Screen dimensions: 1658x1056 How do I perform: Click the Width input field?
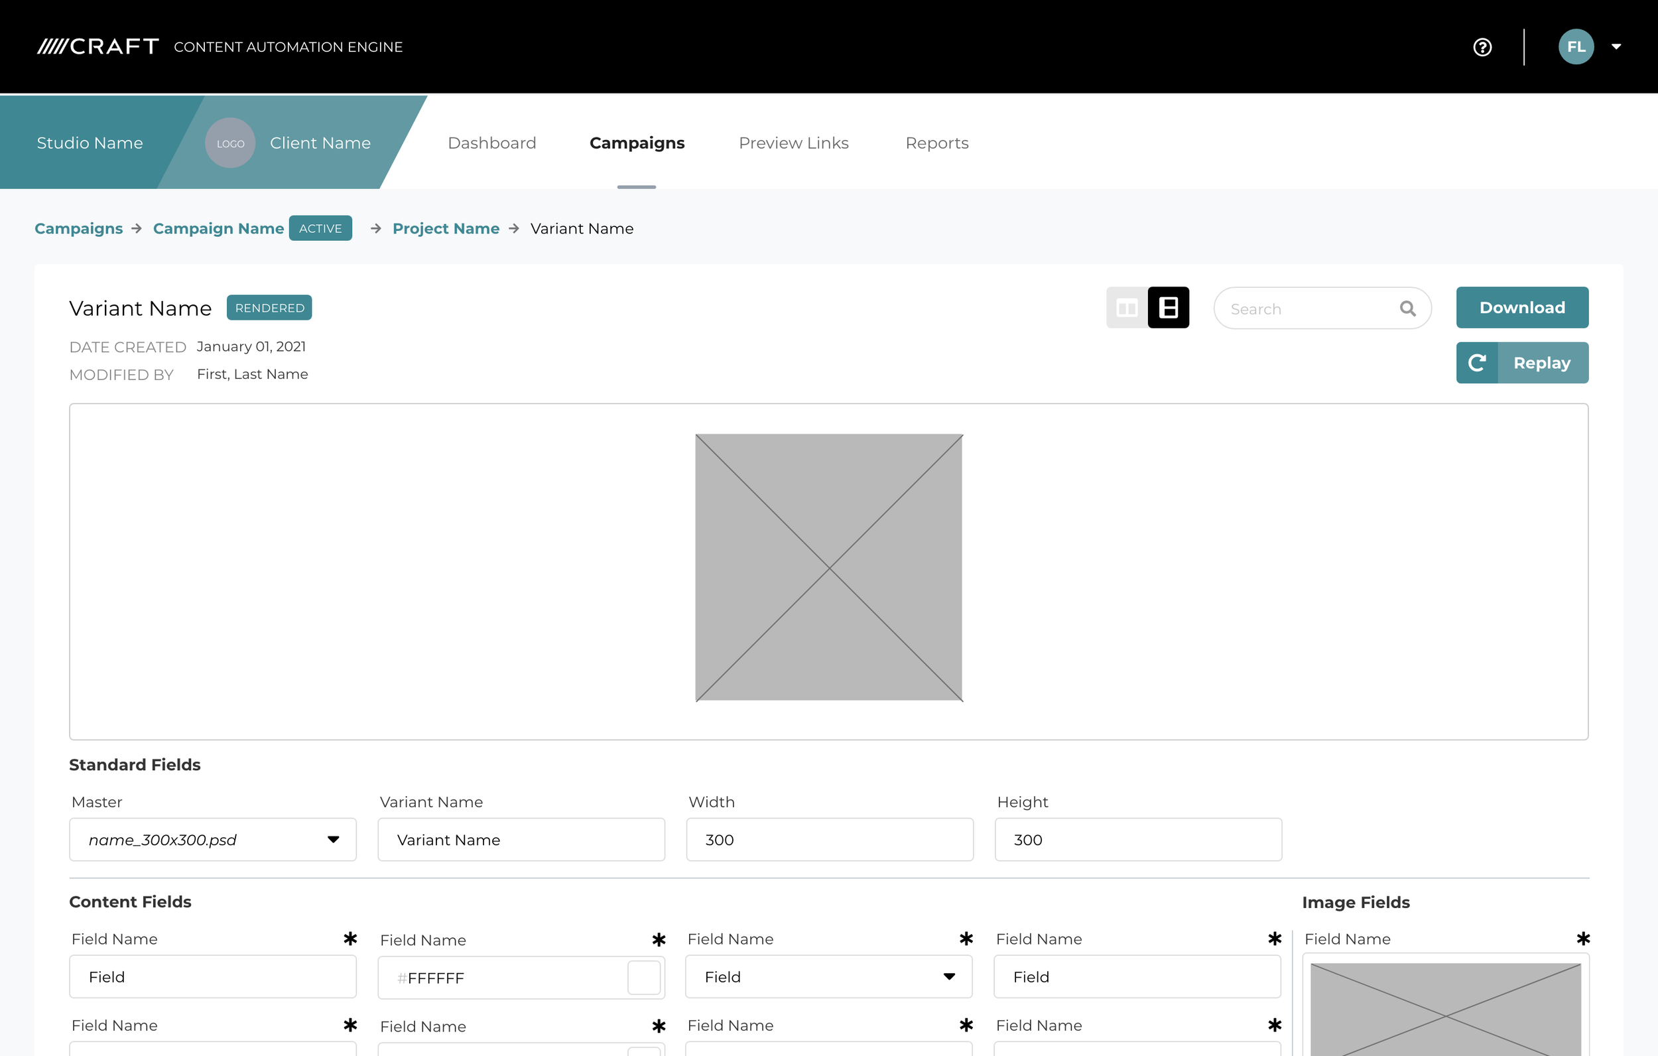pos(829,840)
